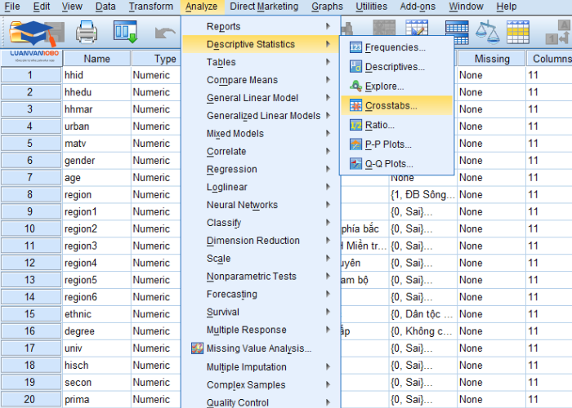Click the Recall Recent Dialogs toolbar icon
572x408 pixels.
click(125, 33)
